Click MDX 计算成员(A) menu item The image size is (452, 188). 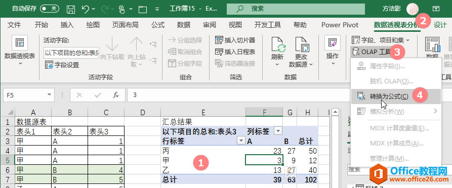pos(396,144)
